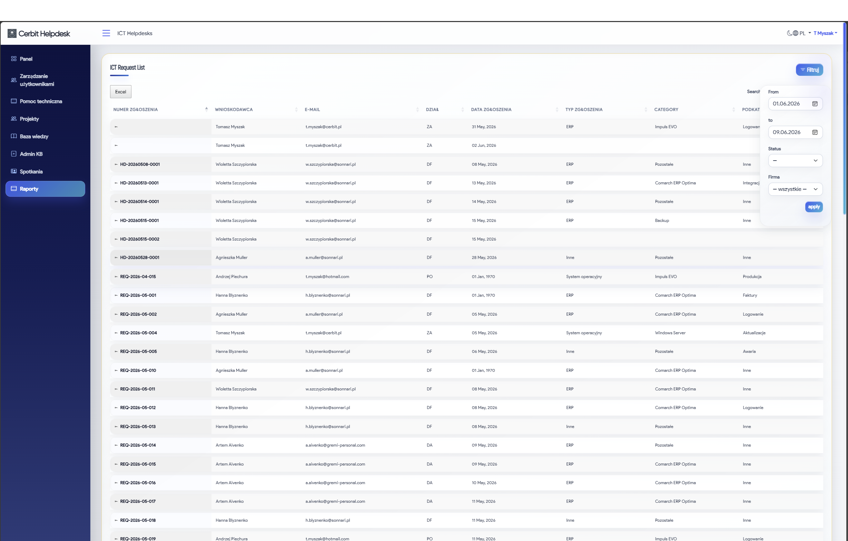The image size is (848, 541).
Task: Open Panel in the sidebar
Action: [45, 59]
